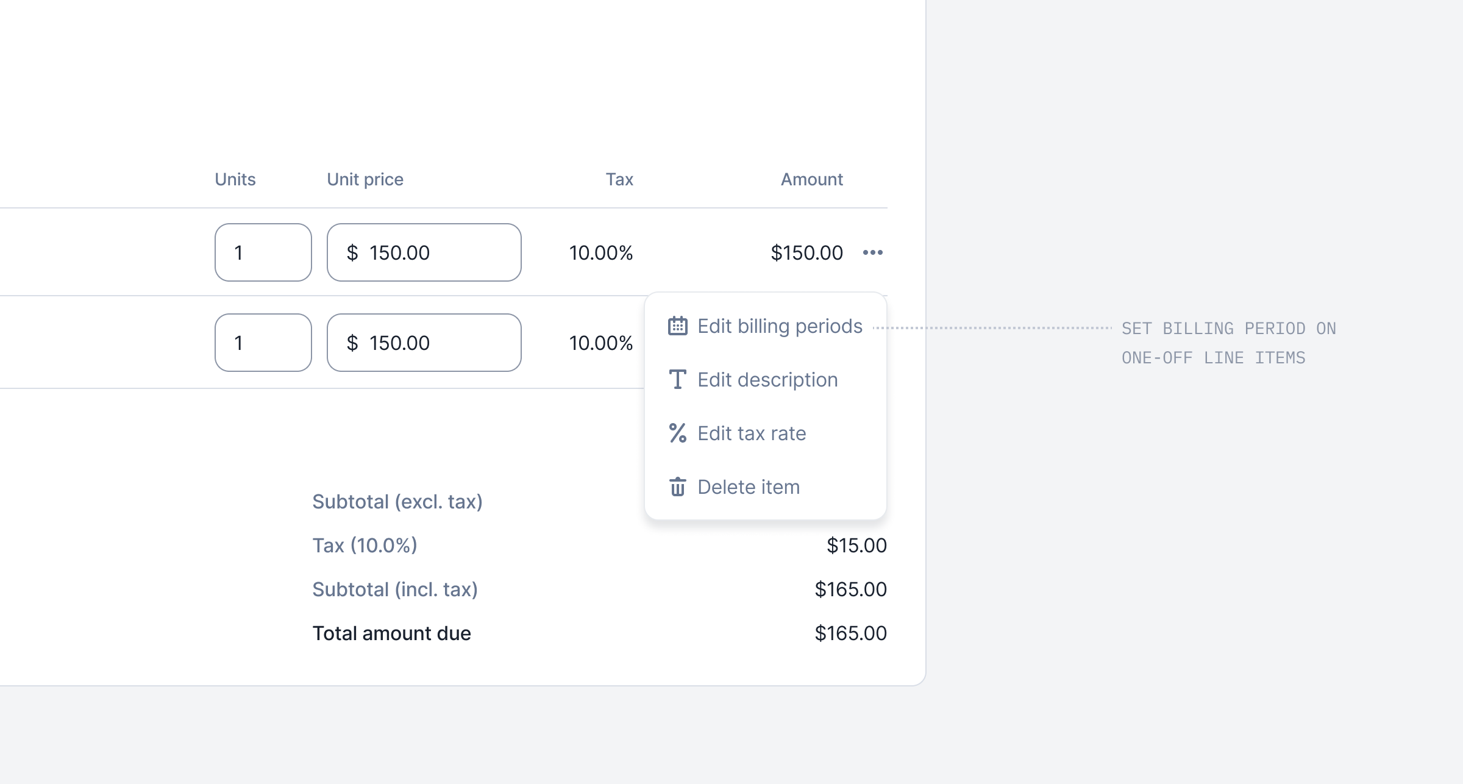Click the Total amount due value $165.00
This screenshot has height=784, width=1463.
pyautogui.click(x=850, y=633)
